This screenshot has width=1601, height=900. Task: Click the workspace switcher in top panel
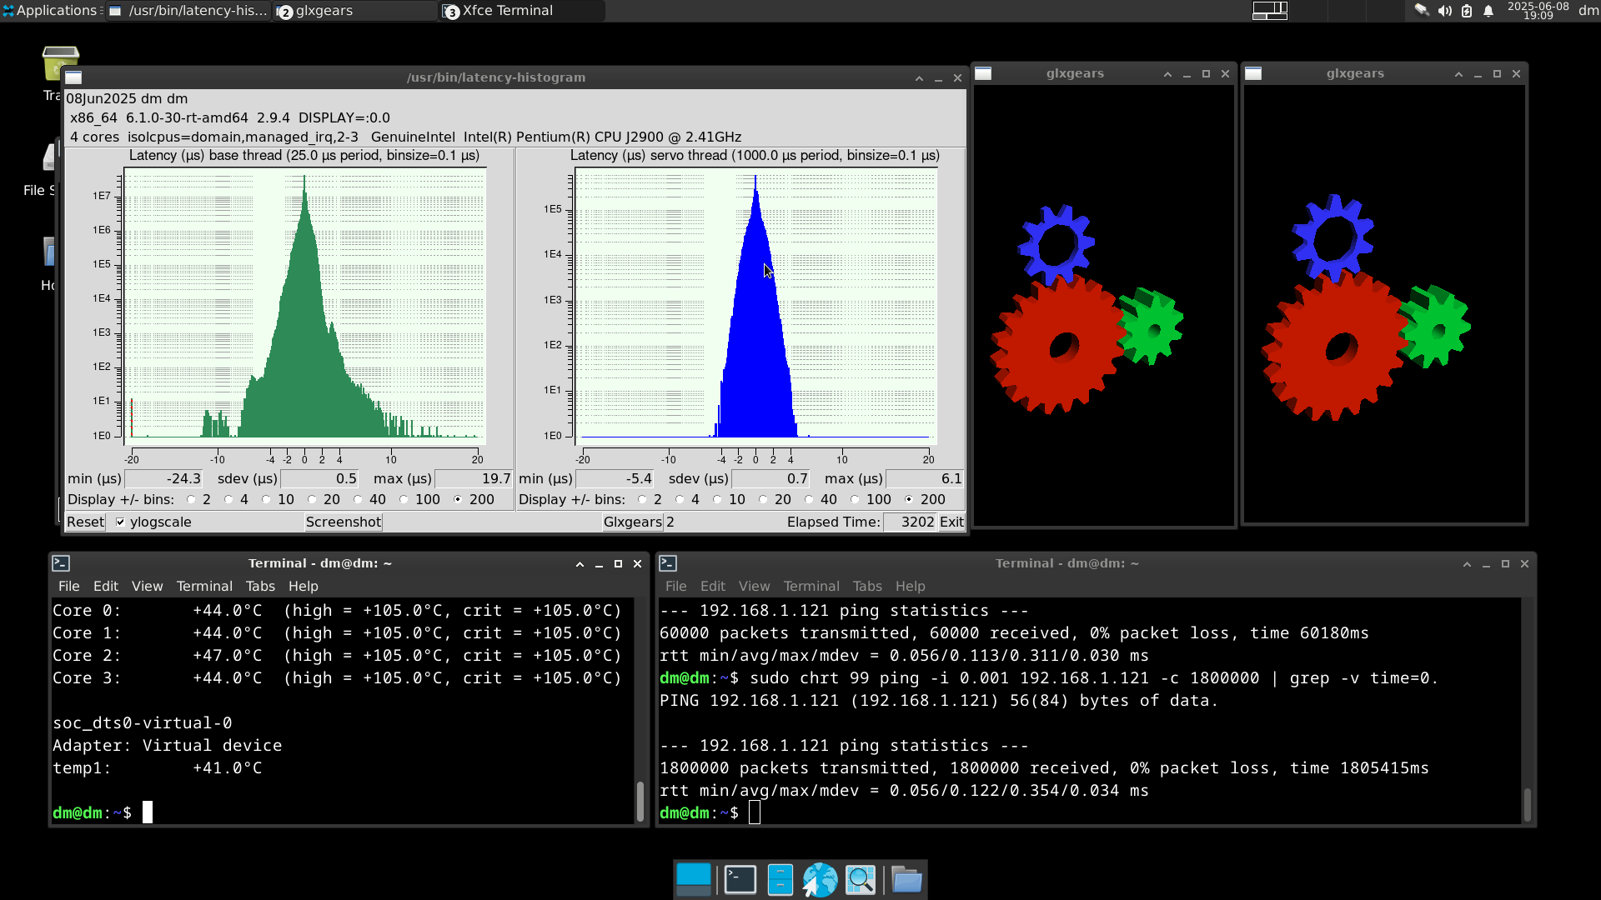1270,11
